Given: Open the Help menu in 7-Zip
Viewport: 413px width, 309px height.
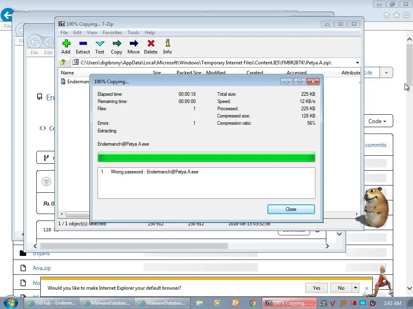Looking at the screenshot, I should coord(150,33).
